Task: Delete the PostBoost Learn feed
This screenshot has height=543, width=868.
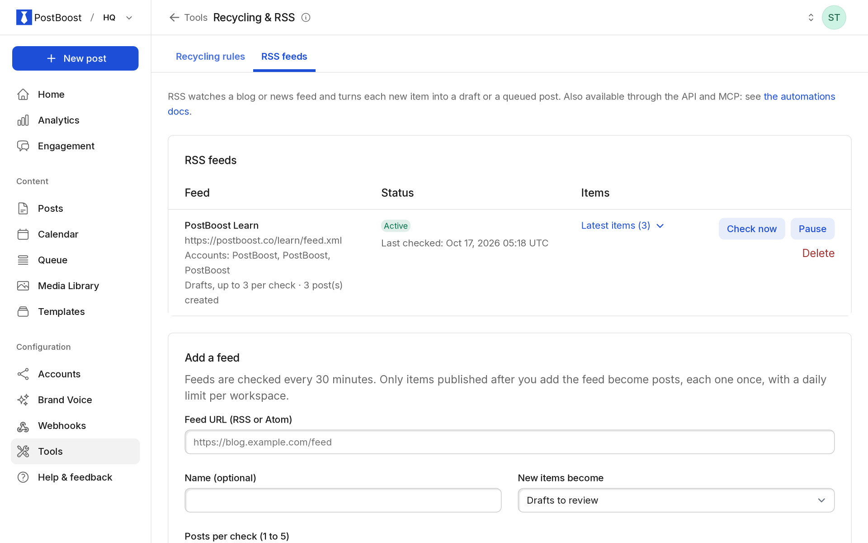Action: (x=818, y=253)
